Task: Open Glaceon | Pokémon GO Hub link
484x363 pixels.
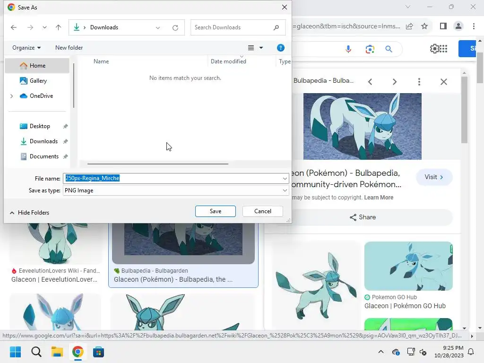Action: coord(405,306)
